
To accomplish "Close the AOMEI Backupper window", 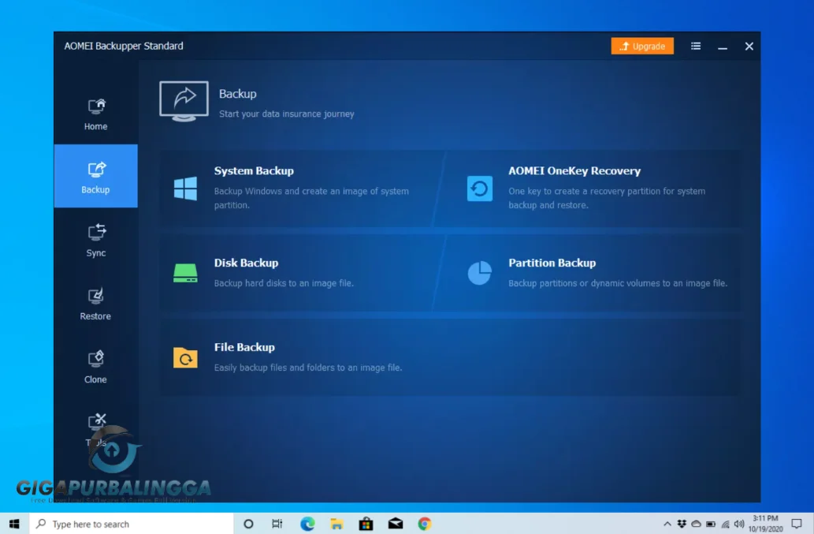I will pos(749,47).
